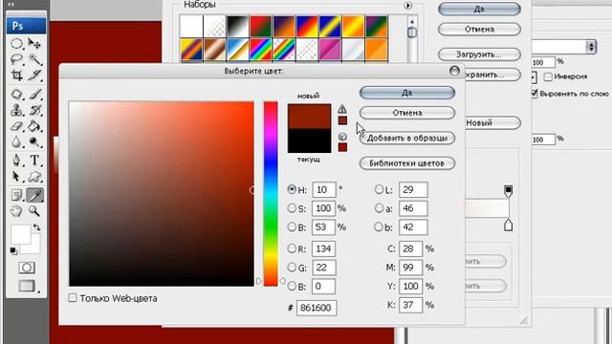
Task: Click inside the color saturation field
Action: (x=162, y=194)
